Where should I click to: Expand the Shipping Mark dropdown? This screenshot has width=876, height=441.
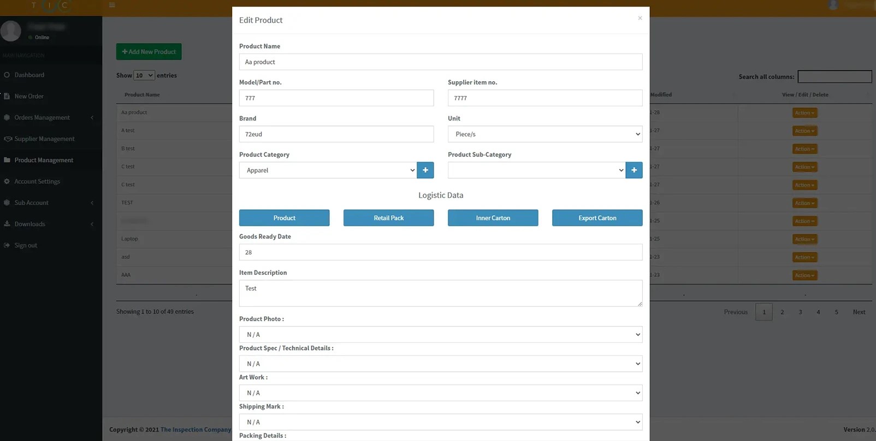(440, 422)
